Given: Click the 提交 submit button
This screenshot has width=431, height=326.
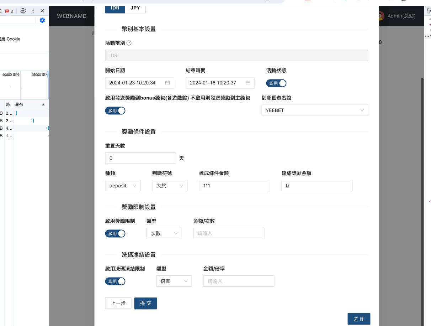Looking at the screenshot, I should 145,303.
